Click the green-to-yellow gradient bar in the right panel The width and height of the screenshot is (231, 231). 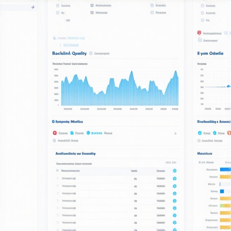click(226, 206)
